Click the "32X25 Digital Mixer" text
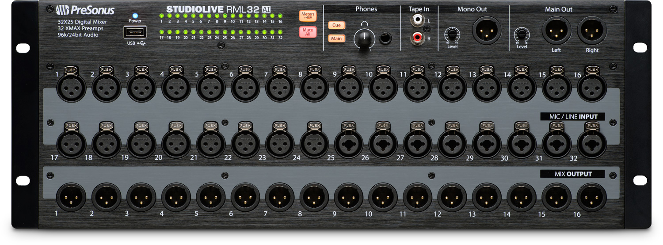 coord(82,22)
